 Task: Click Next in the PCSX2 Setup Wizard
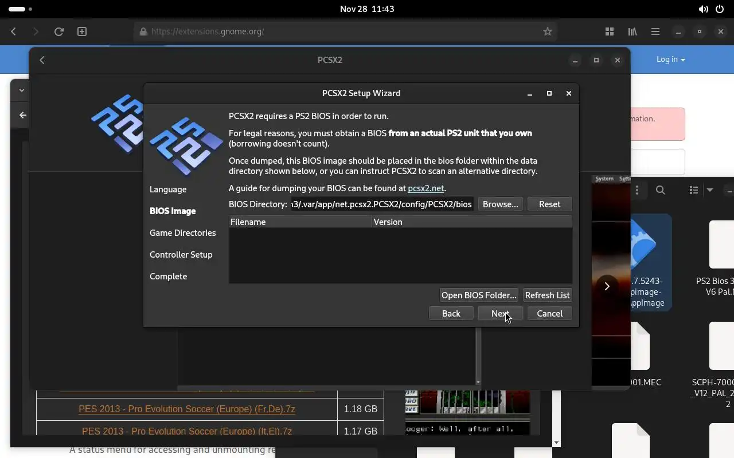tap(500, 313)
